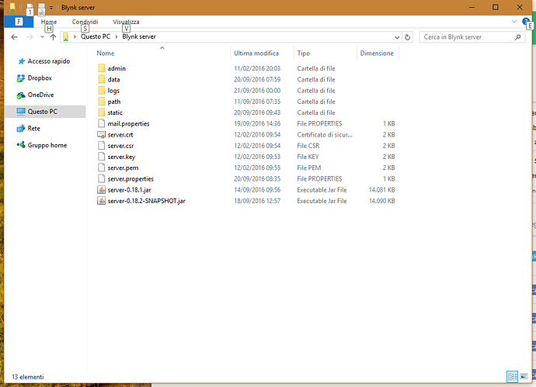Expand the address bar history dropdown
Viewport: 536px width, 387px height.
click(x=397, y=37)
